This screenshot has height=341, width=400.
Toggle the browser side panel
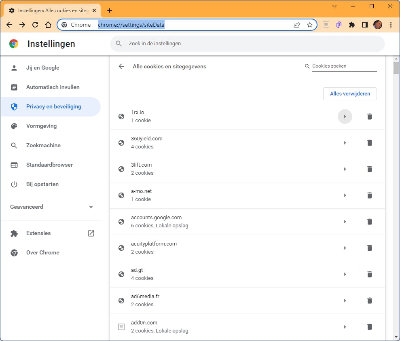pos(365,25)
